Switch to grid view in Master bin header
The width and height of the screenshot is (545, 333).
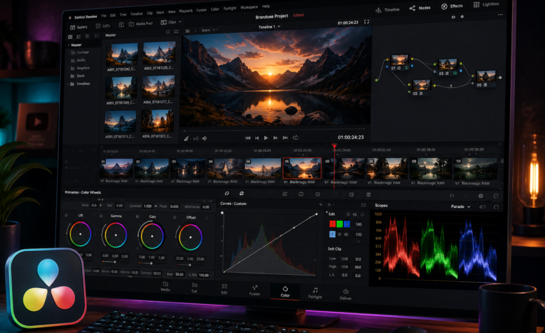tap(176, 31)
